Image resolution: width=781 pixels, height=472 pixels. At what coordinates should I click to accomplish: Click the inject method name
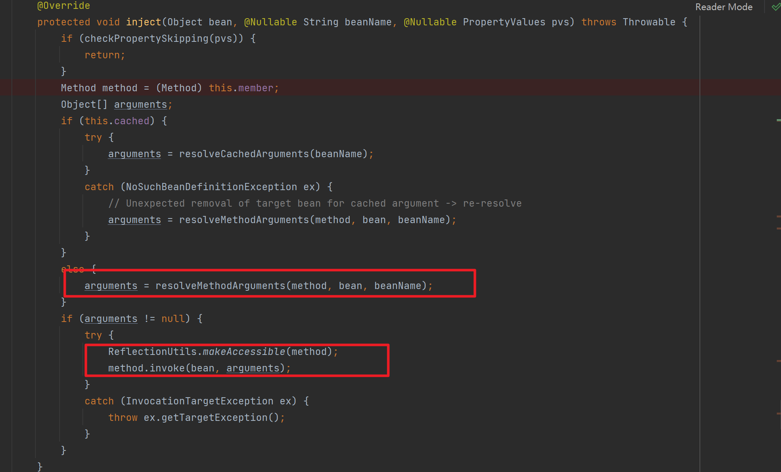coord(144,22)
